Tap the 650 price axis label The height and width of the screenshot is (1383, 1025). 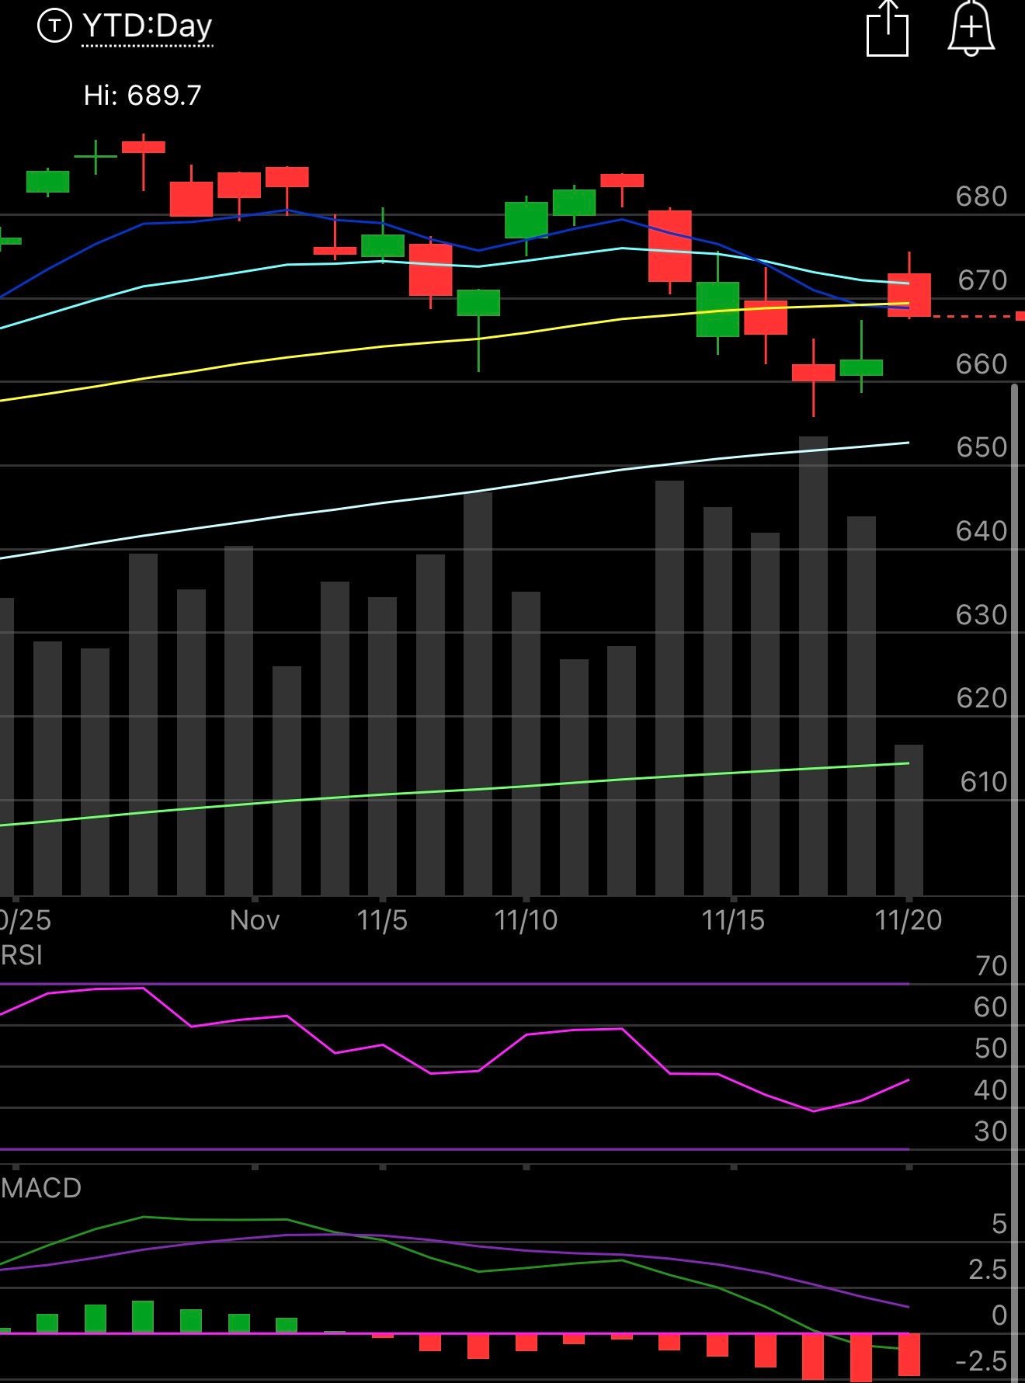point(982,447)
